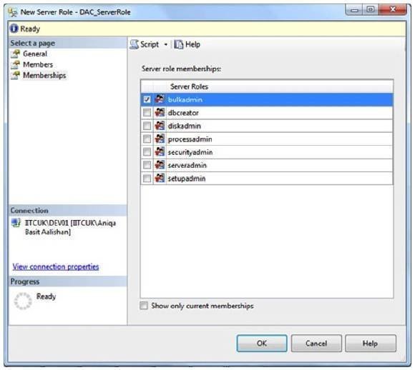Viewport: 415px width, 370px height.
Task: Open the Script dropdown arrow
Action: pyautogui.click(x=166, y=44)
